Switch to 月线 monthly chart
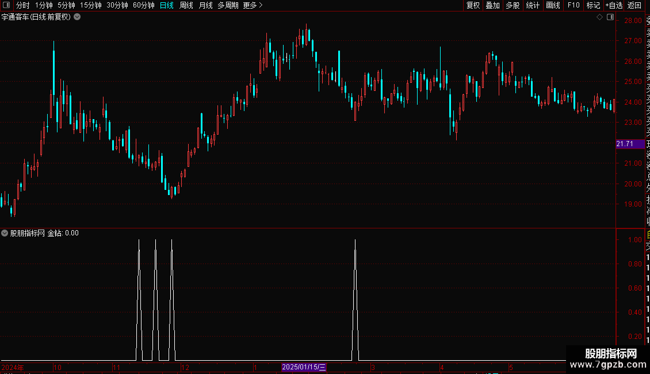This screenshot has height=374, width=650. [x=205, y=5]
